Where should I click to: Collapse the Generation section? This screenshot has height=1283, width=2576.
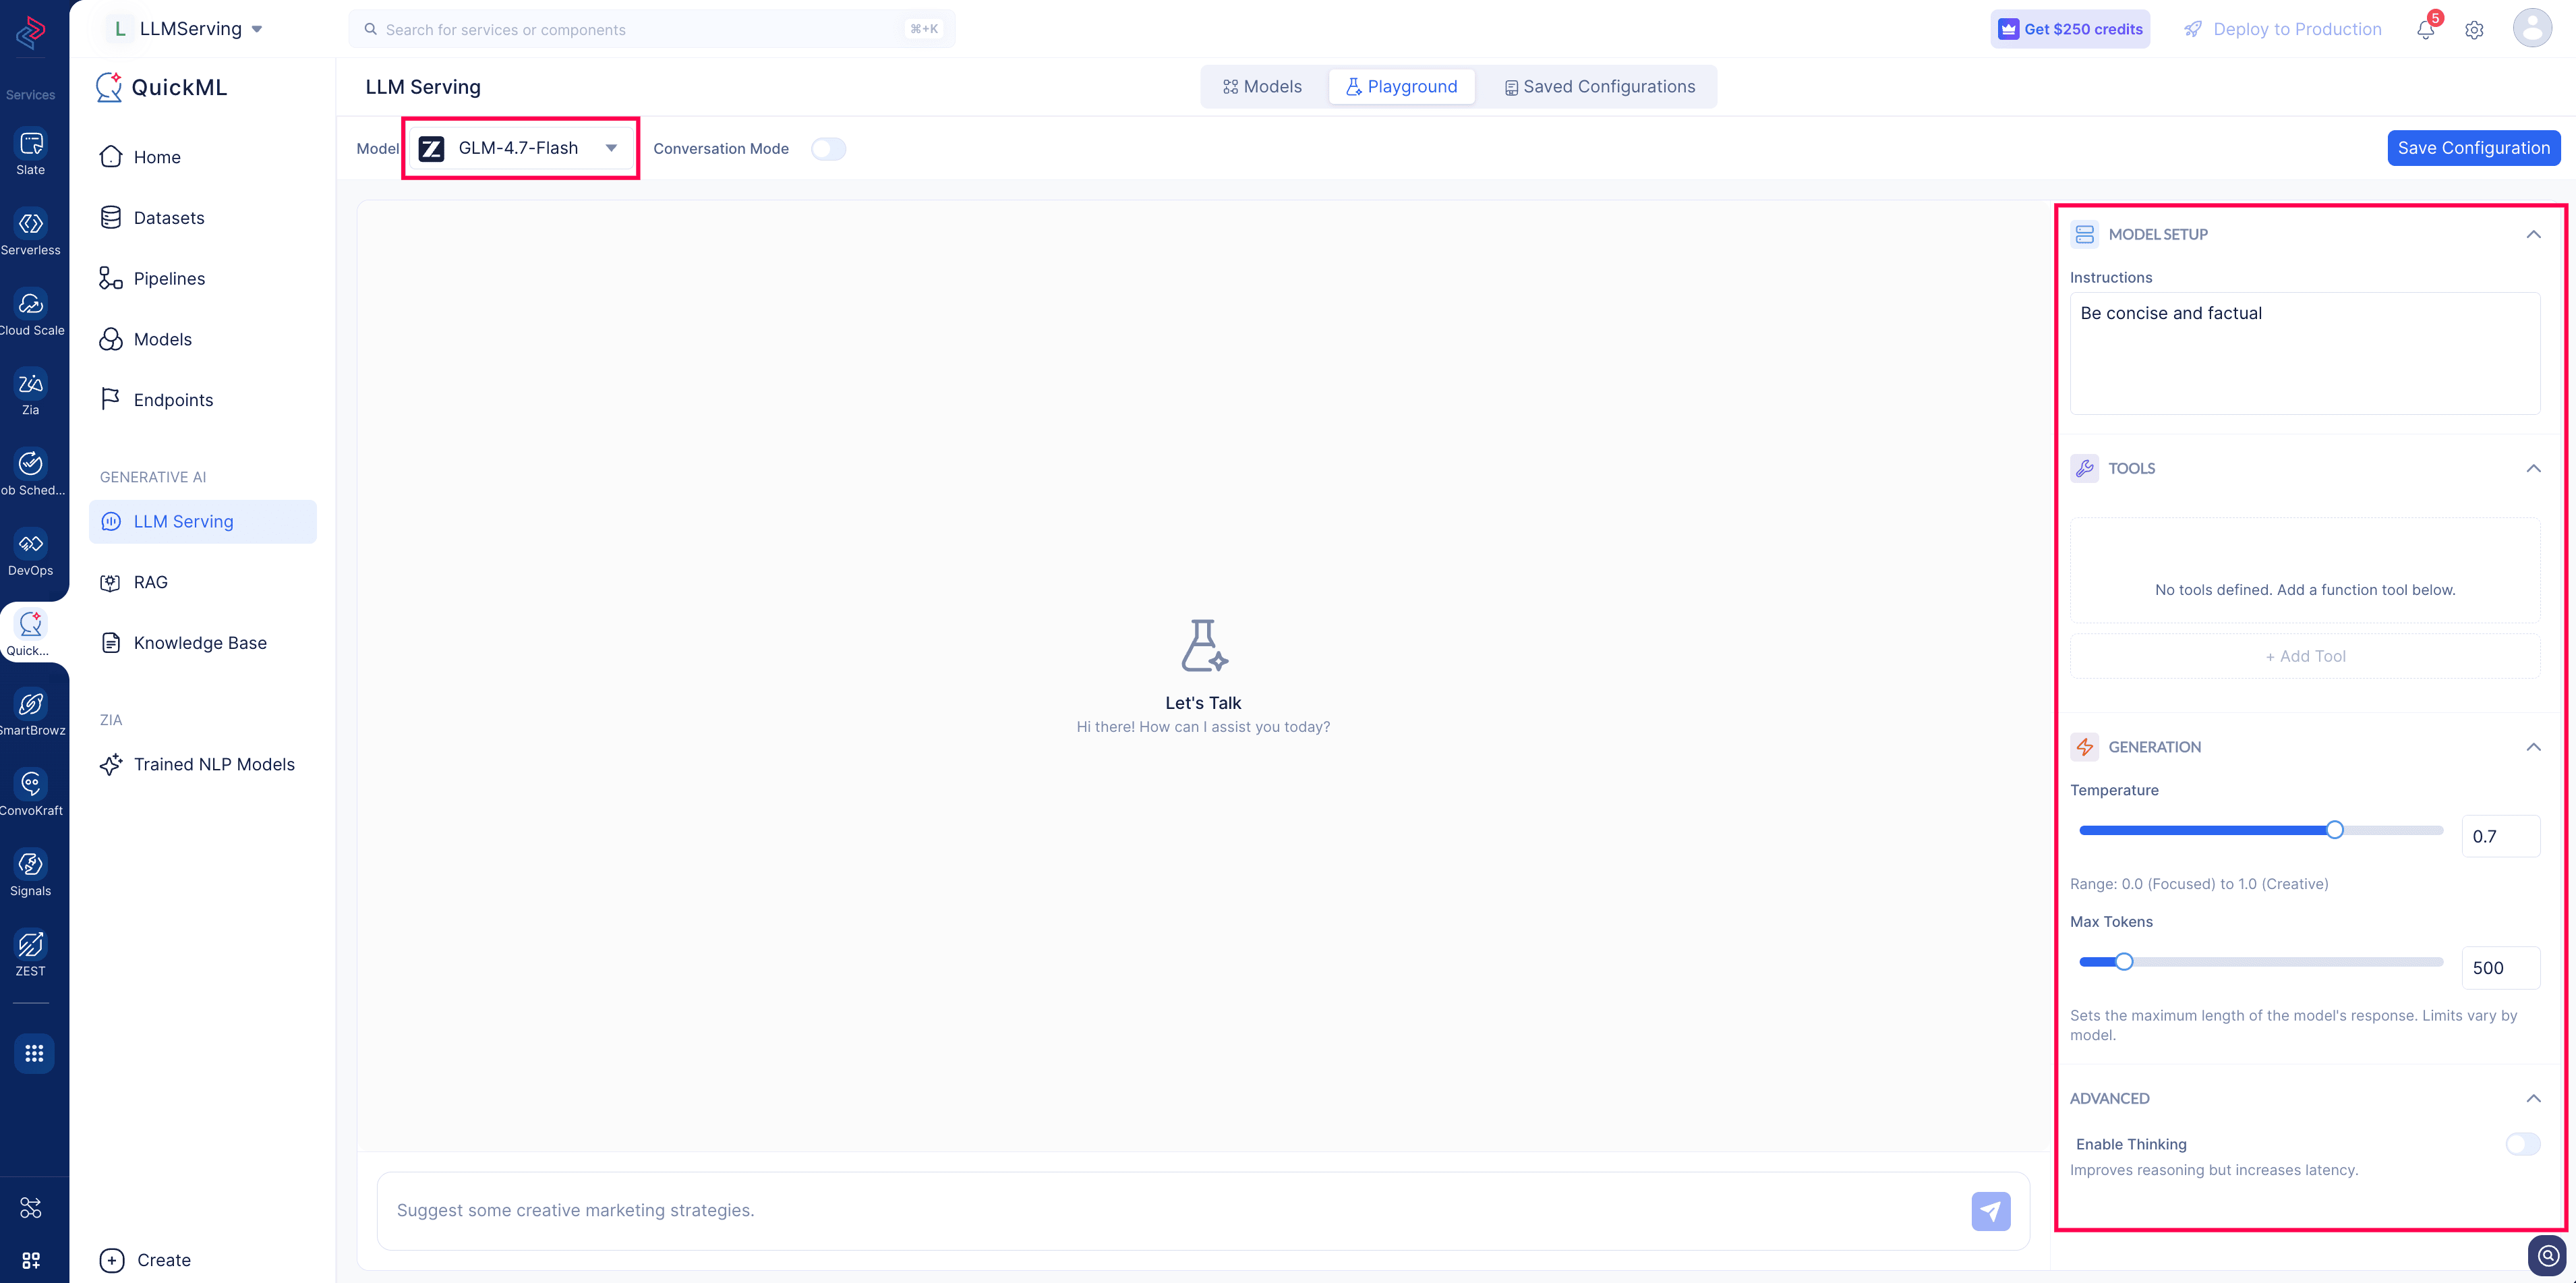(x=2533, y=747)
